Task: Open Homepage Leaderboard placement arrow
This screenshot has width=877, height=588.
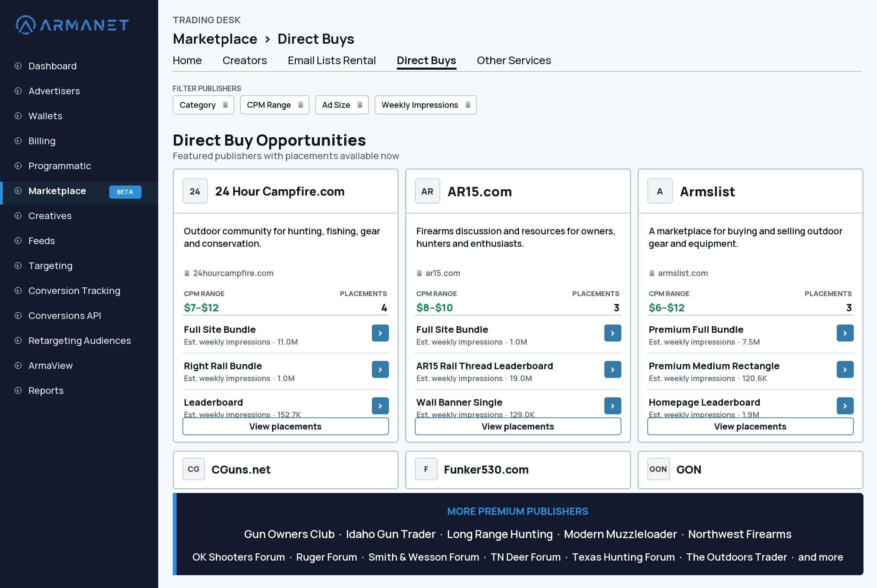Action: 845,406
